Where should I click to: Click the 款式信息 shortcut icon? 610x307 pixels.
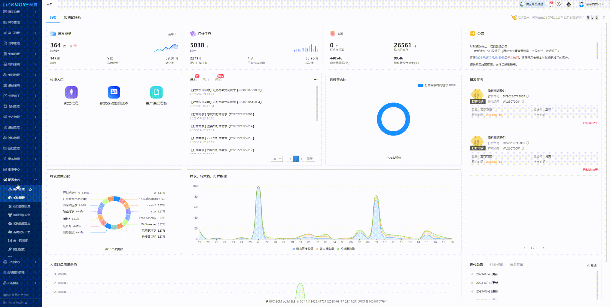click(x=71, y=92)
